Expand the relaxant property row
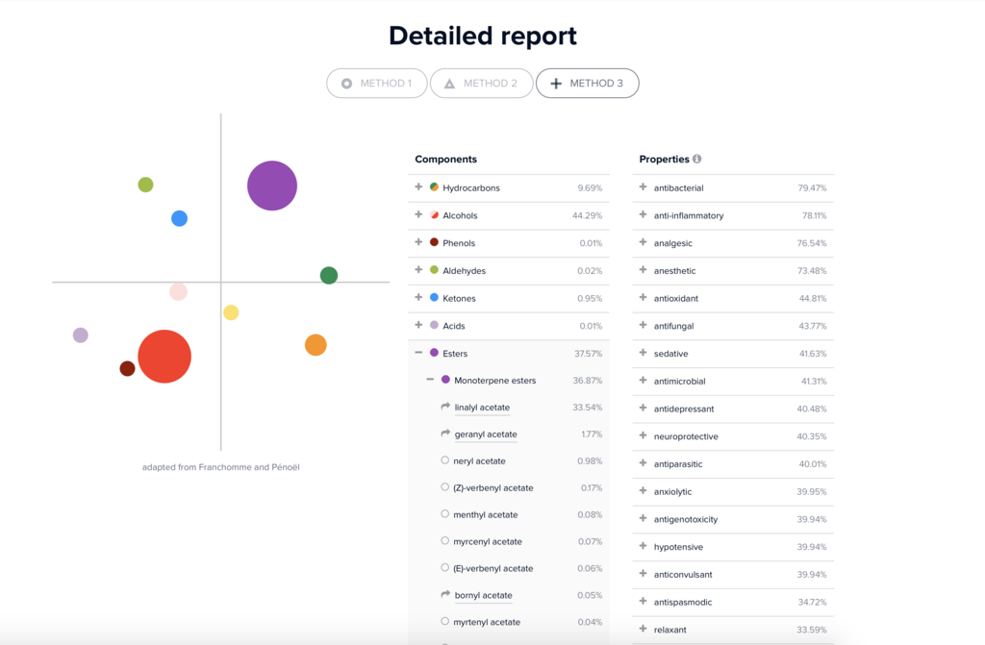This screenshot has width=985, height=645. pyautogui.click(x=643, y=630)
